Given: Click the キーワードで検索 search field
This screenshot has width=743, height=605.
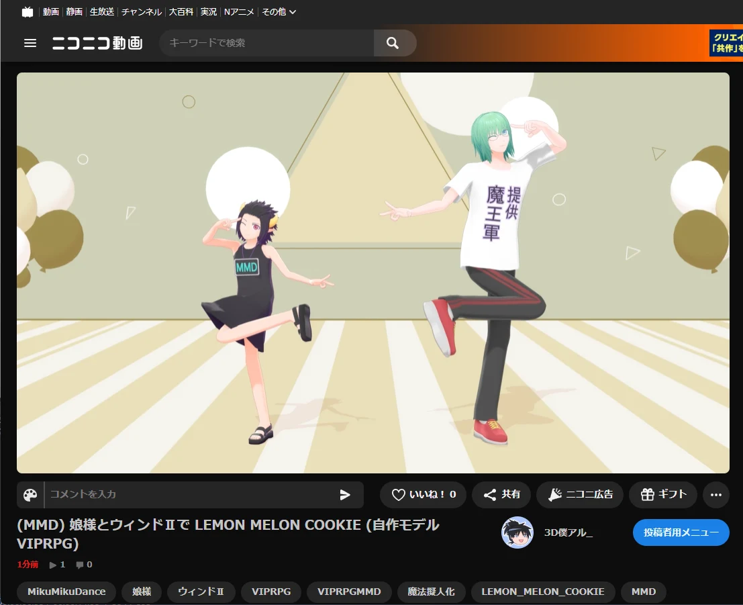Looking at the screenshot, I should (x=268, y=43).
